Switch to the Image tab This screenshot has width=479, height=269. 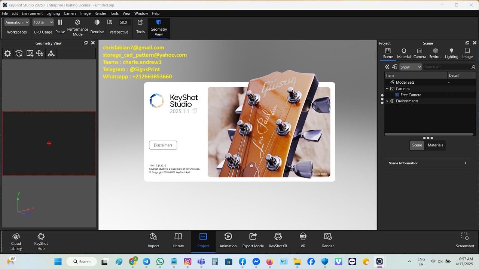(467, 53)
